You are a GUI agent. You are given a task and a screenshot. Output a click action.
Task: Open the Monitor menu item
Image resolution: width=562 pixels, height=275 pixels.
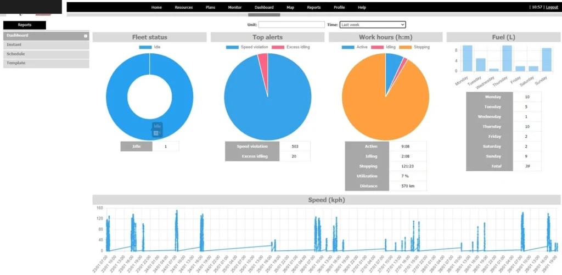click(x=235, y=7)
